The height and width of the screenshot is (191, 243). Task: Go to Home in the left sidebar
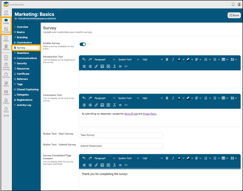(x=6, y=13)
